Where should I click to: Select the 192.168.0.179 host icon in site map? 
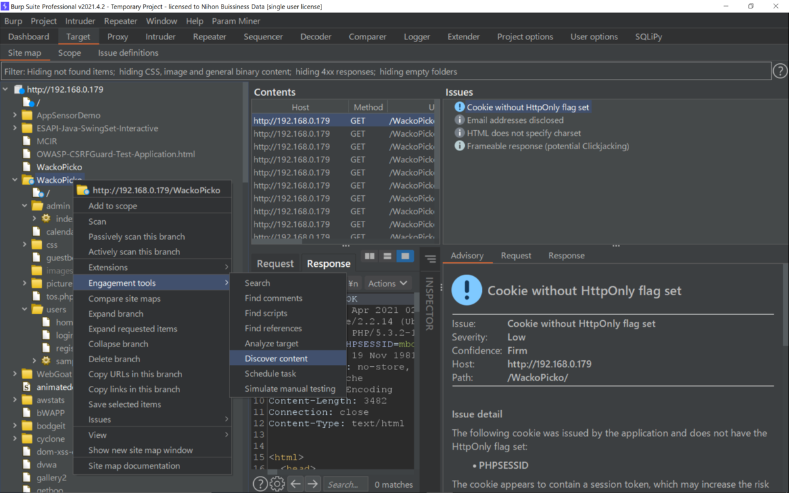point(19,89)
